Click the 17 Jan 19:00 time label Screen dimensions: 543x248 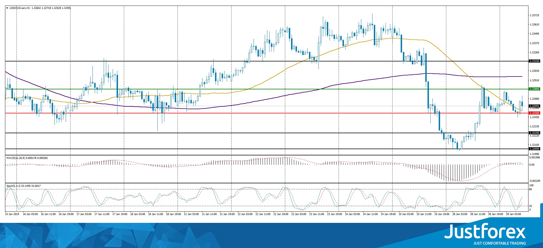tap(120, 214)
